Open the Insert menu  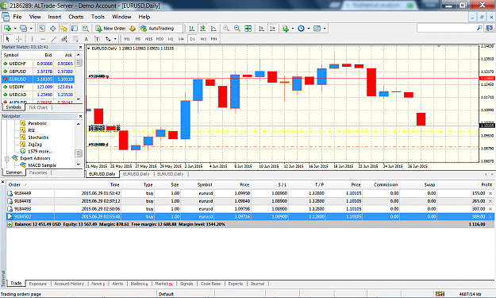point(55,17)
